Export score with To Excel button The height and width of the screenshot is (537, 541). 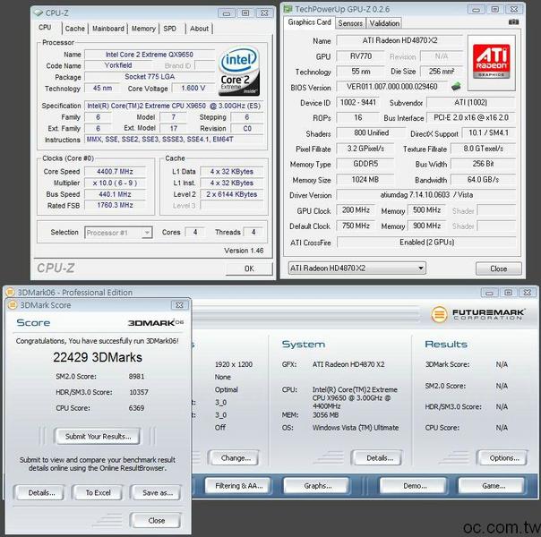pyautogui.click(x=98, y=493)
